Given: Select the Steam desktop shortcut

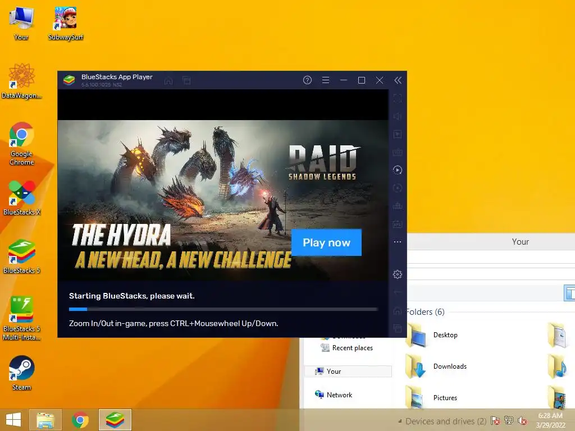Looking at the screenshot, I should (x=21, y=373).
